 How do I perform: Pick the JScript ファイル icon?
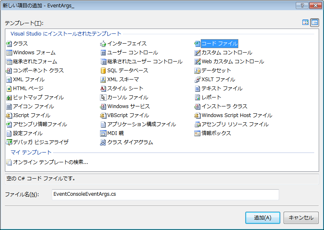(9, 115)
